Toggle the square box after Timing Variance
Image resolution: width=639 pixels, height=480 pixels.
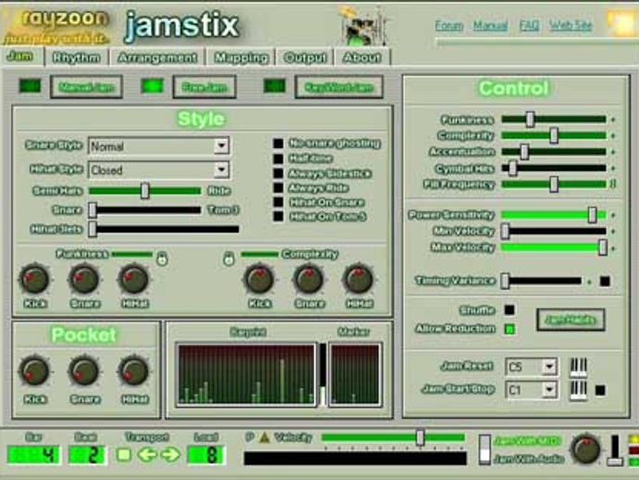(605, 281)
